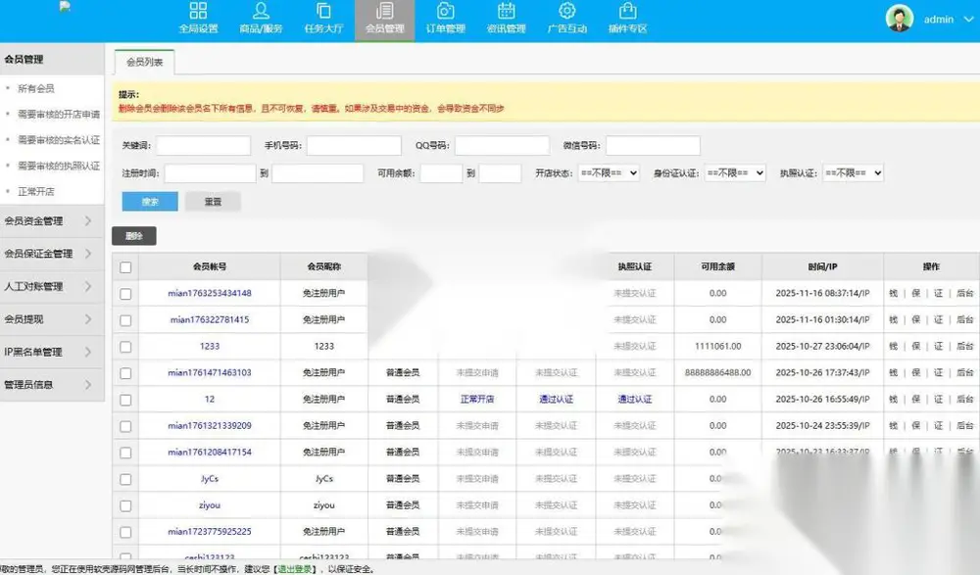Click the 重置 button

[x=213, y=202]
